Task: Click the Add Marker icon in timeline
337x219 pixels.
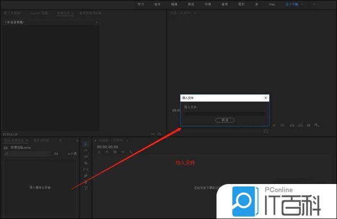Action: tap(123, 152)
